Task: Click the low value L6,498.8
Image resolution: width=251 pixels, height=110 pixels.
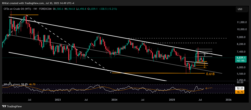Action: pos(81,9)
